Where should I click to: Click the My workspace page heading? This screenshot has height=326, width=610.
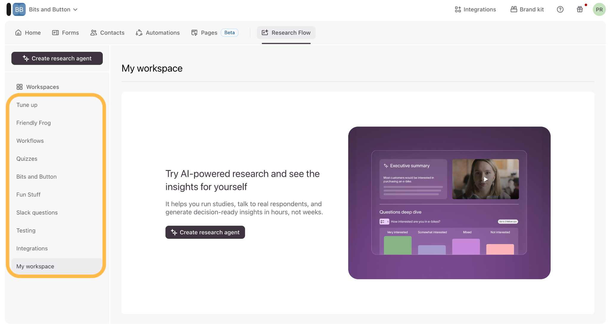pos(152,68)
